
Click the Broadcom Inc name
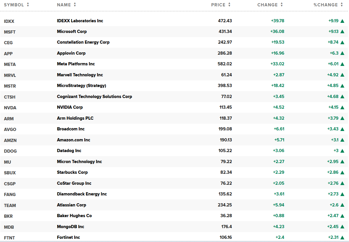pos(71,129)
